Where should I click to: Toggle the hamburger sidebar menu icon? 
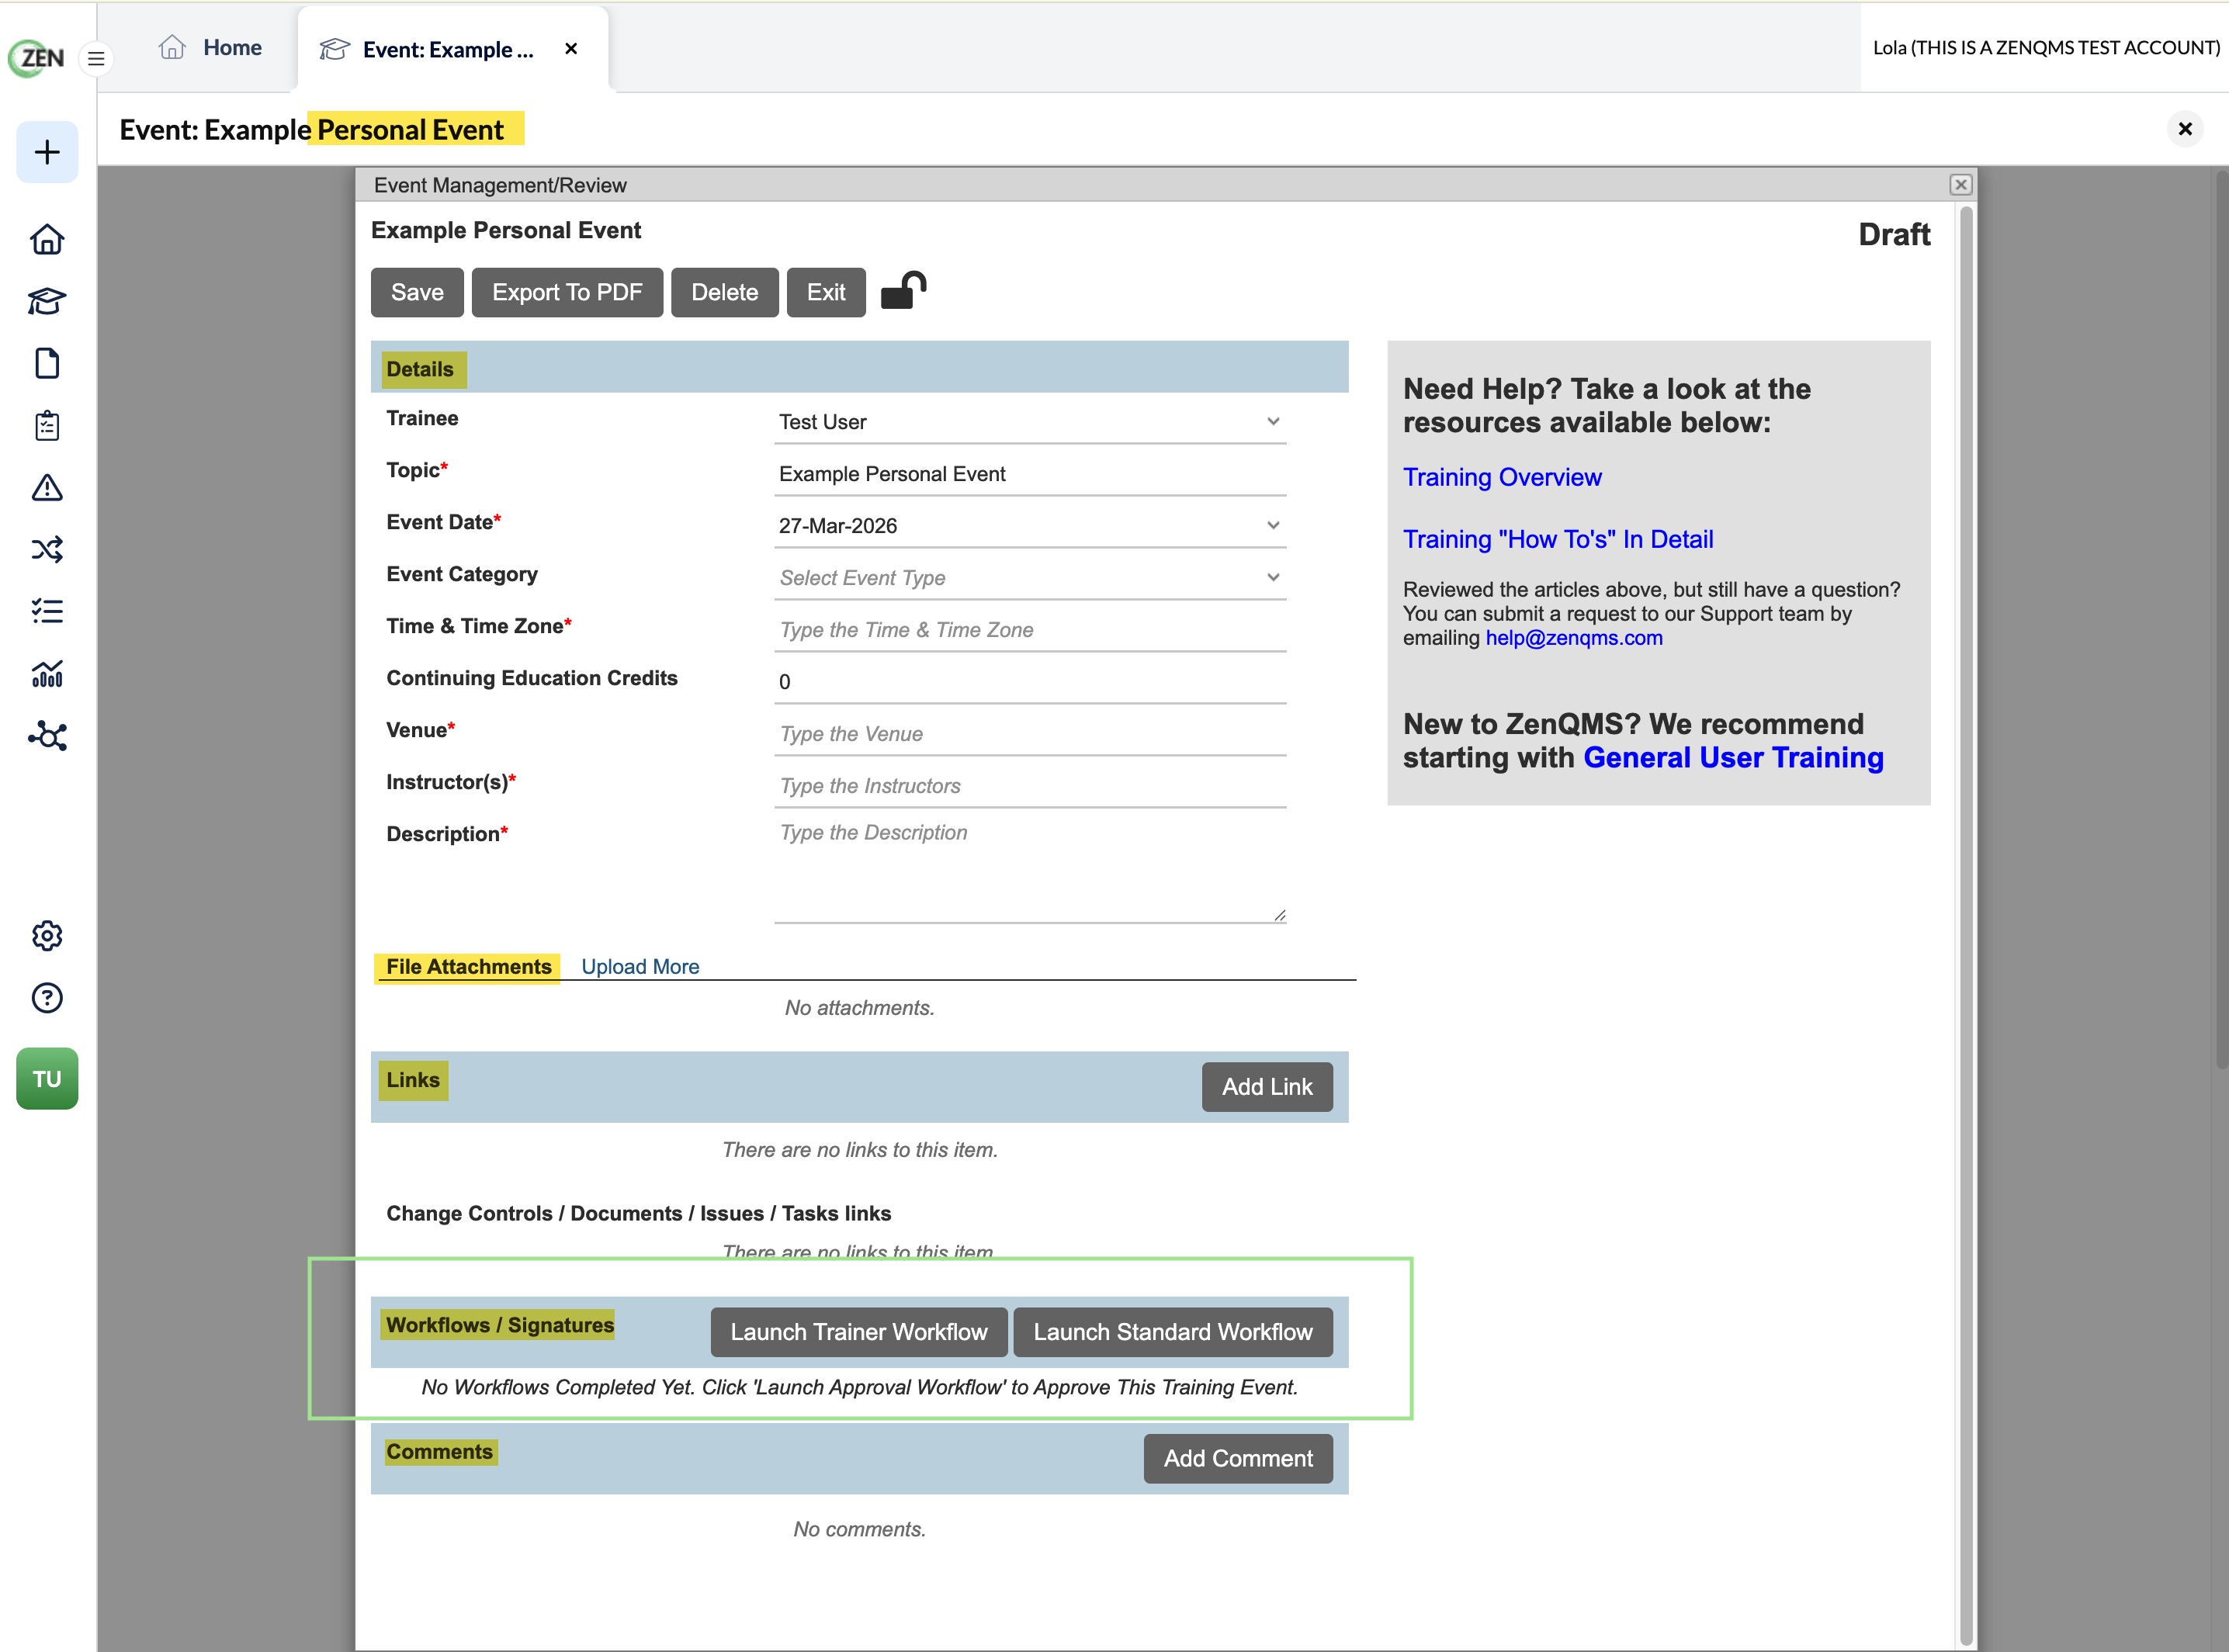(x=96, y=59)
